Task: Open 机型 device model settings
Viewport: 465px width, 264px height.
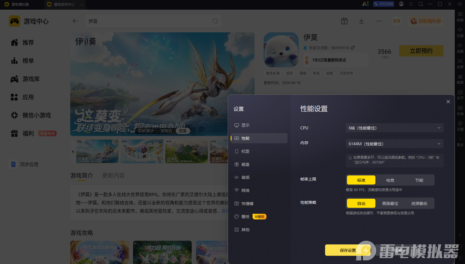Action: [259, 151]
